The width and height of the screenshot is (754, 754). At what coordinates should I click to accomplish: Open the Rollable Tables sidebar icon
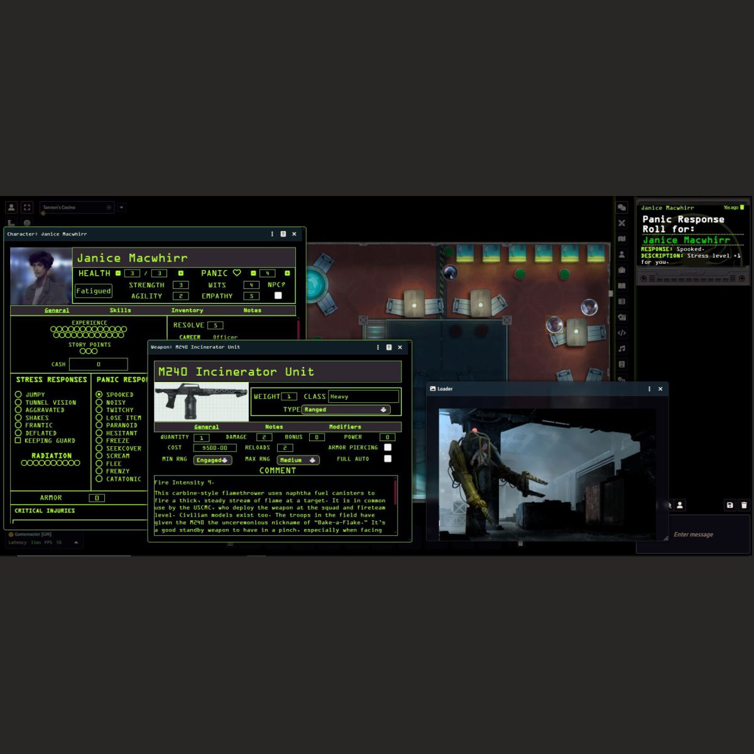pos(621,302)
